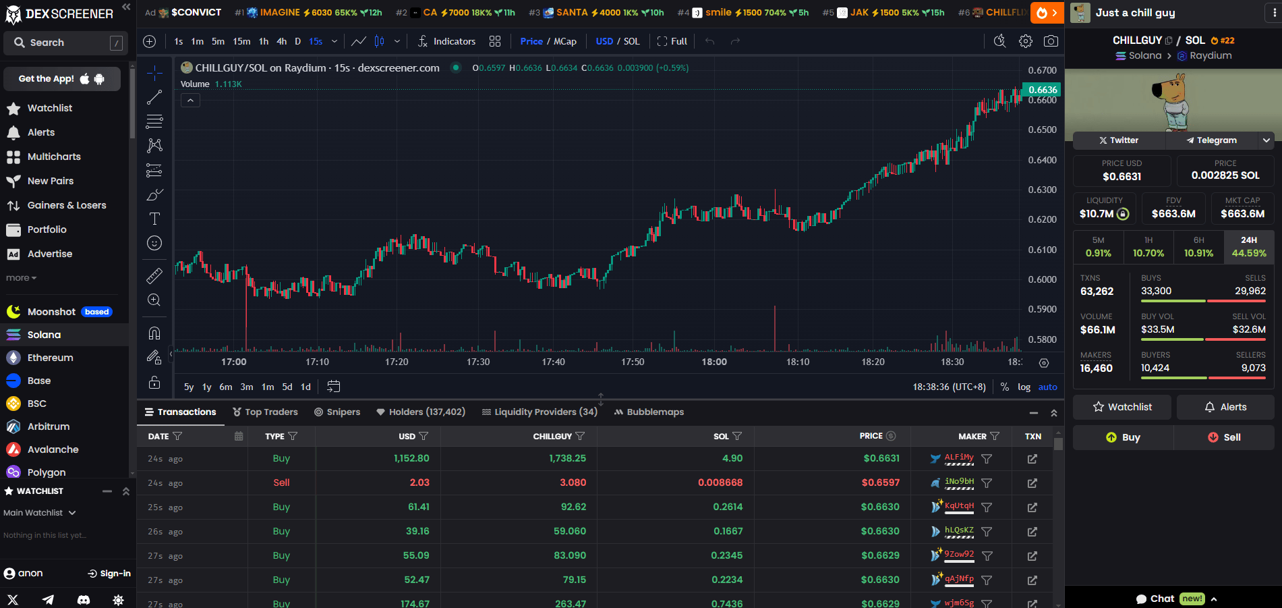Open the Liquidity Providers tab

pyautogui.click(x=540, y=412)
